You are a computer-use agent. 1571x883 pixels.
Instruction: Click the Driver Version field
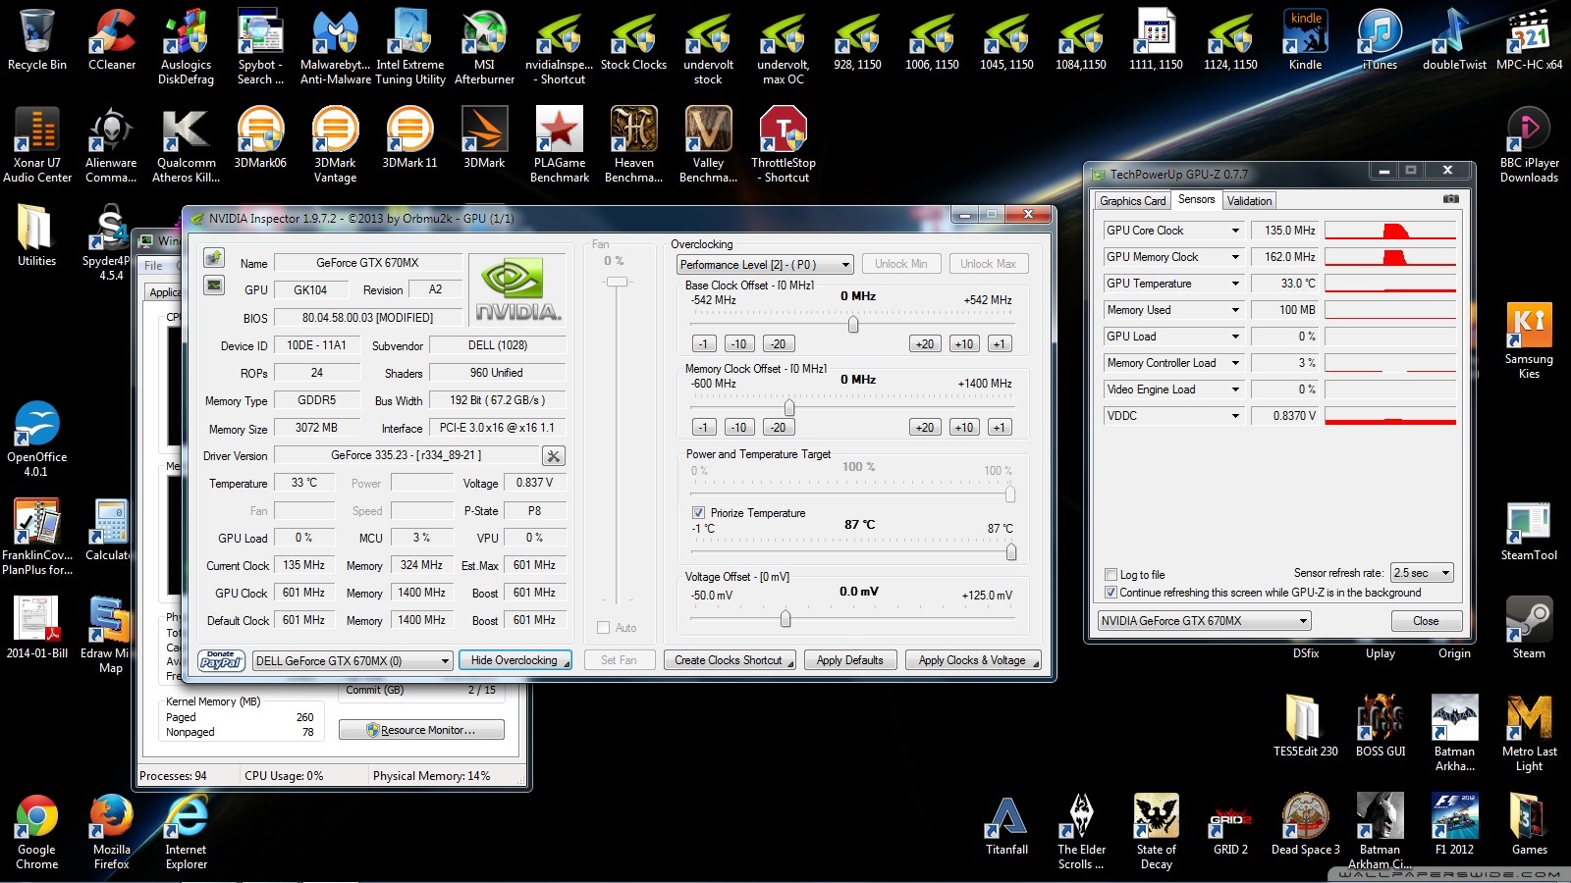406,455
